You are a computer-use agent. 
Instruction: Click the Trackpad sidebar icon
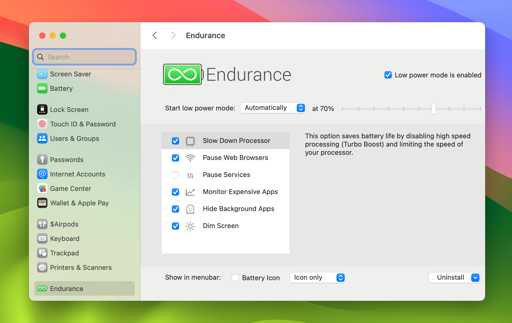click(42, 253)
